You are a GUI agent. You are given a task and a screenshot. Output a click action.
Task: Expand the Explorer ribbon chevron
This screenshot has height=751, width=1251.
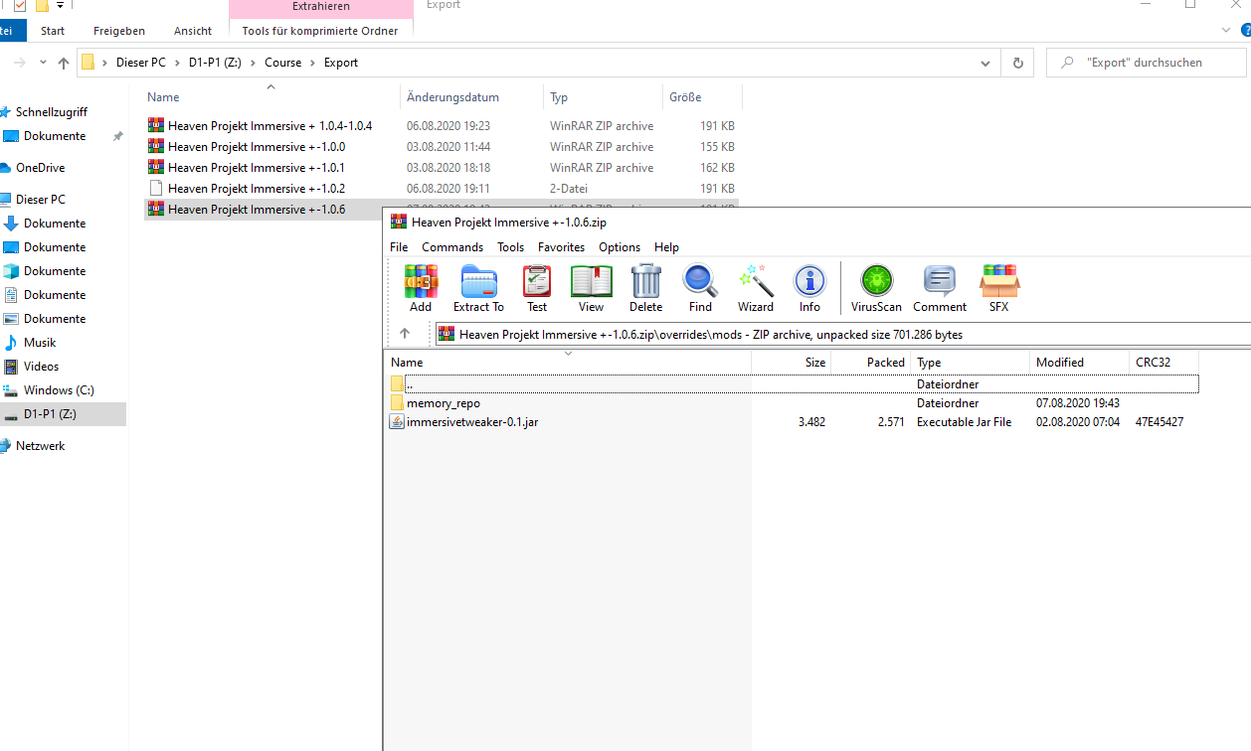point(1225,31)
